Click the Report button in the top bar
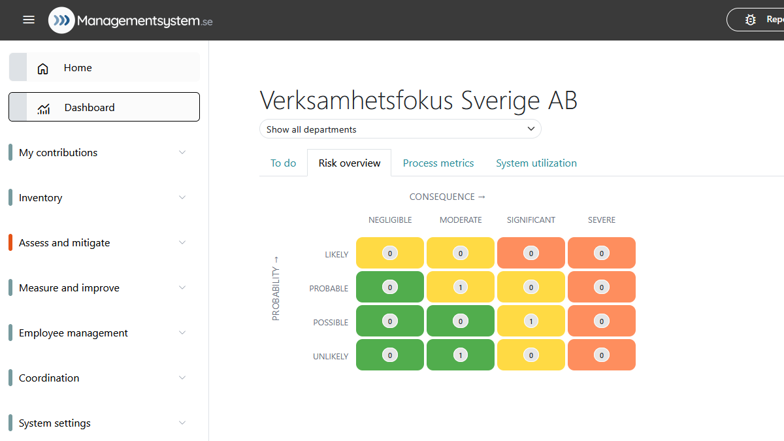This screenshot has height=441, width=784. pos(771,20)
